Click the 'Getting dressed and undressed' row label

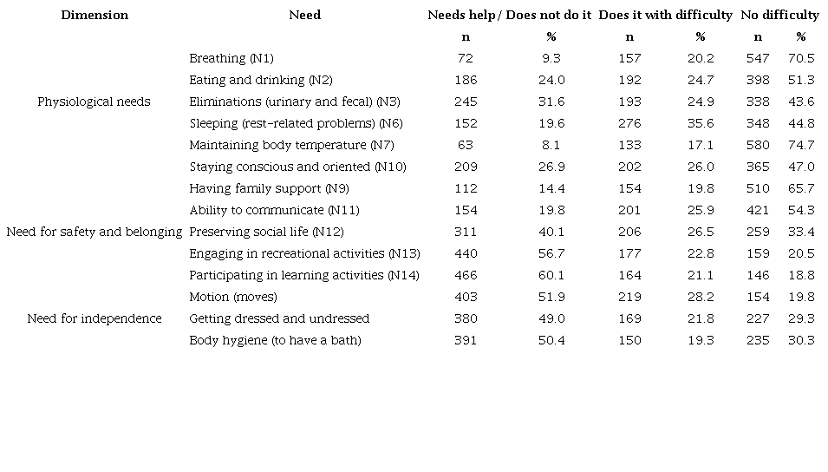[x=279, y=318]
